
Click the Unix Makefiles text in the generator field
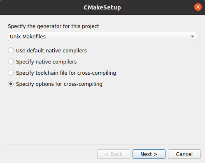[x=28, y=37]
